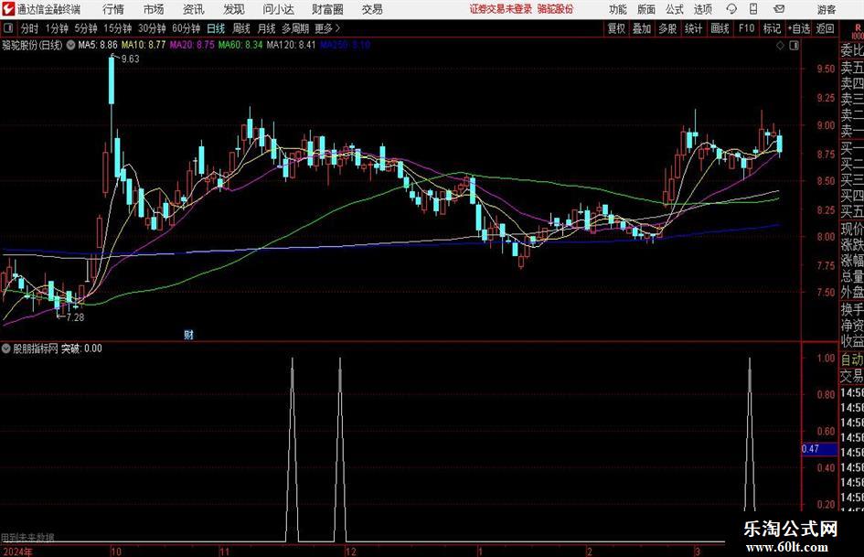Open the 问小达 menu
The image size is (864, 557).
(x=278, y=9)
